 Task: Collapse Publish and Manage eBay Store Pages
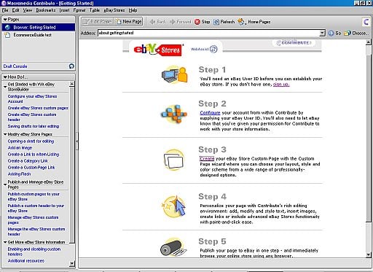[5, 184]
